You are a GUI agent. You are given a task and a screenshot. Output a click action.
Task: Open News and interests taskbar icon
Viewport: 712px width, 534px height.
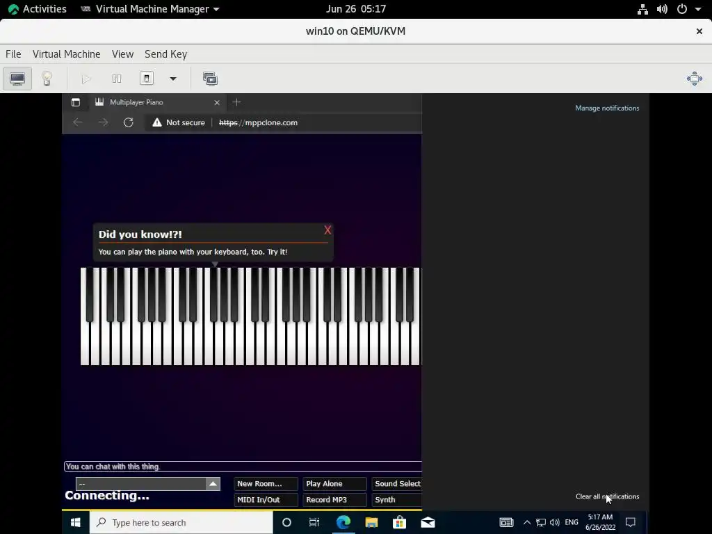(506, 522)
